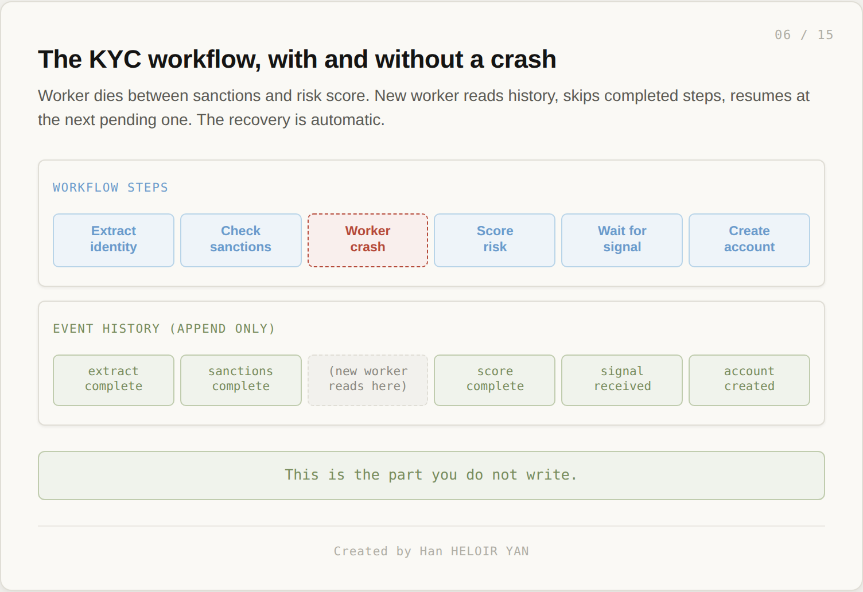Select the score complete event box
The width and height of the screenshot is (863, 592).
[x=495, y=380]
